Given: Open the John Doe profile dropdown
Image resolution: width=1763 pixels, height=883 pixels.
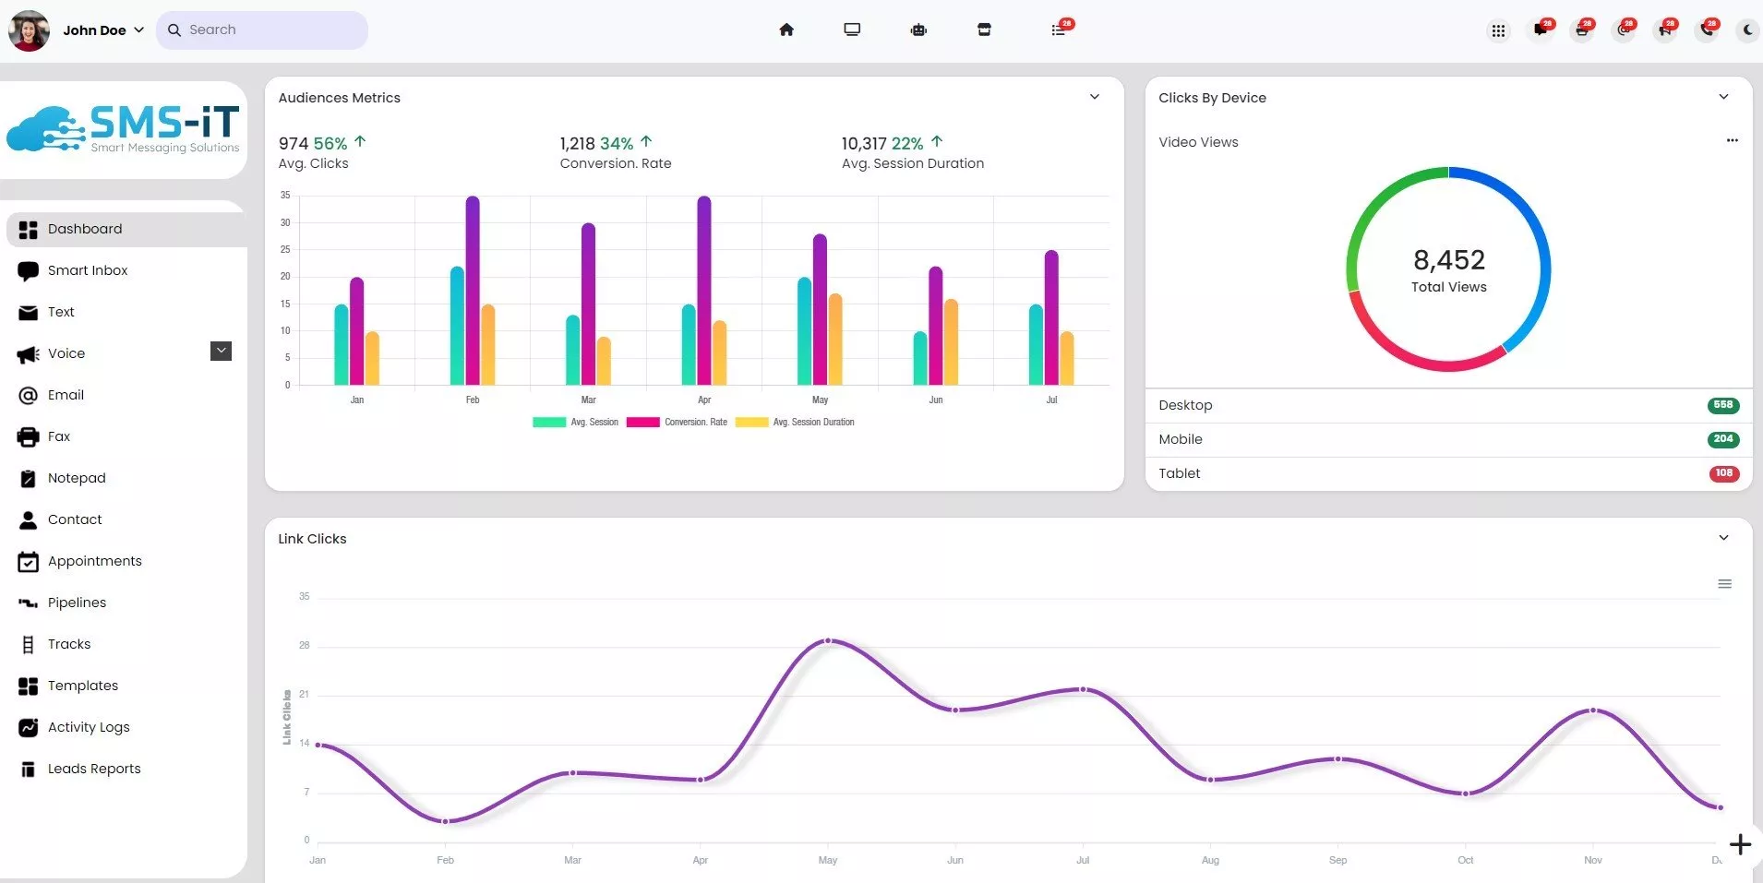Looking at the screenshot, I should (x=103, y=30).
